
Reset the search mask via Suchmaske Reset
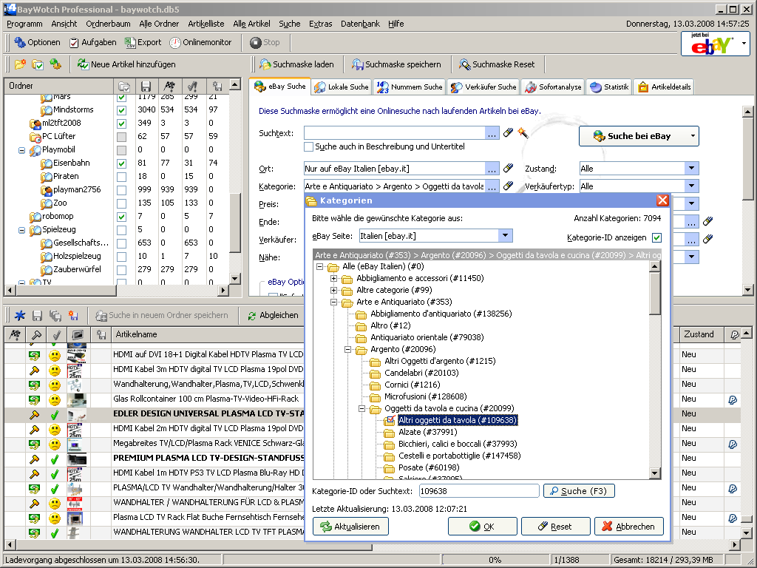[x=498, y=64]
